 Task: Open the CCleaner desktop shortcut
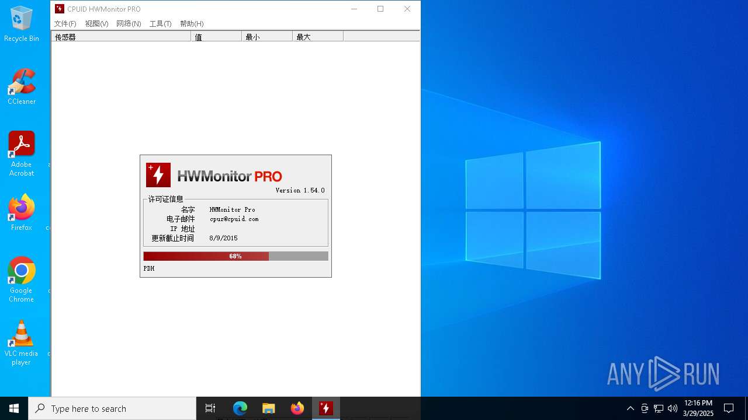(x=22, y=86)
